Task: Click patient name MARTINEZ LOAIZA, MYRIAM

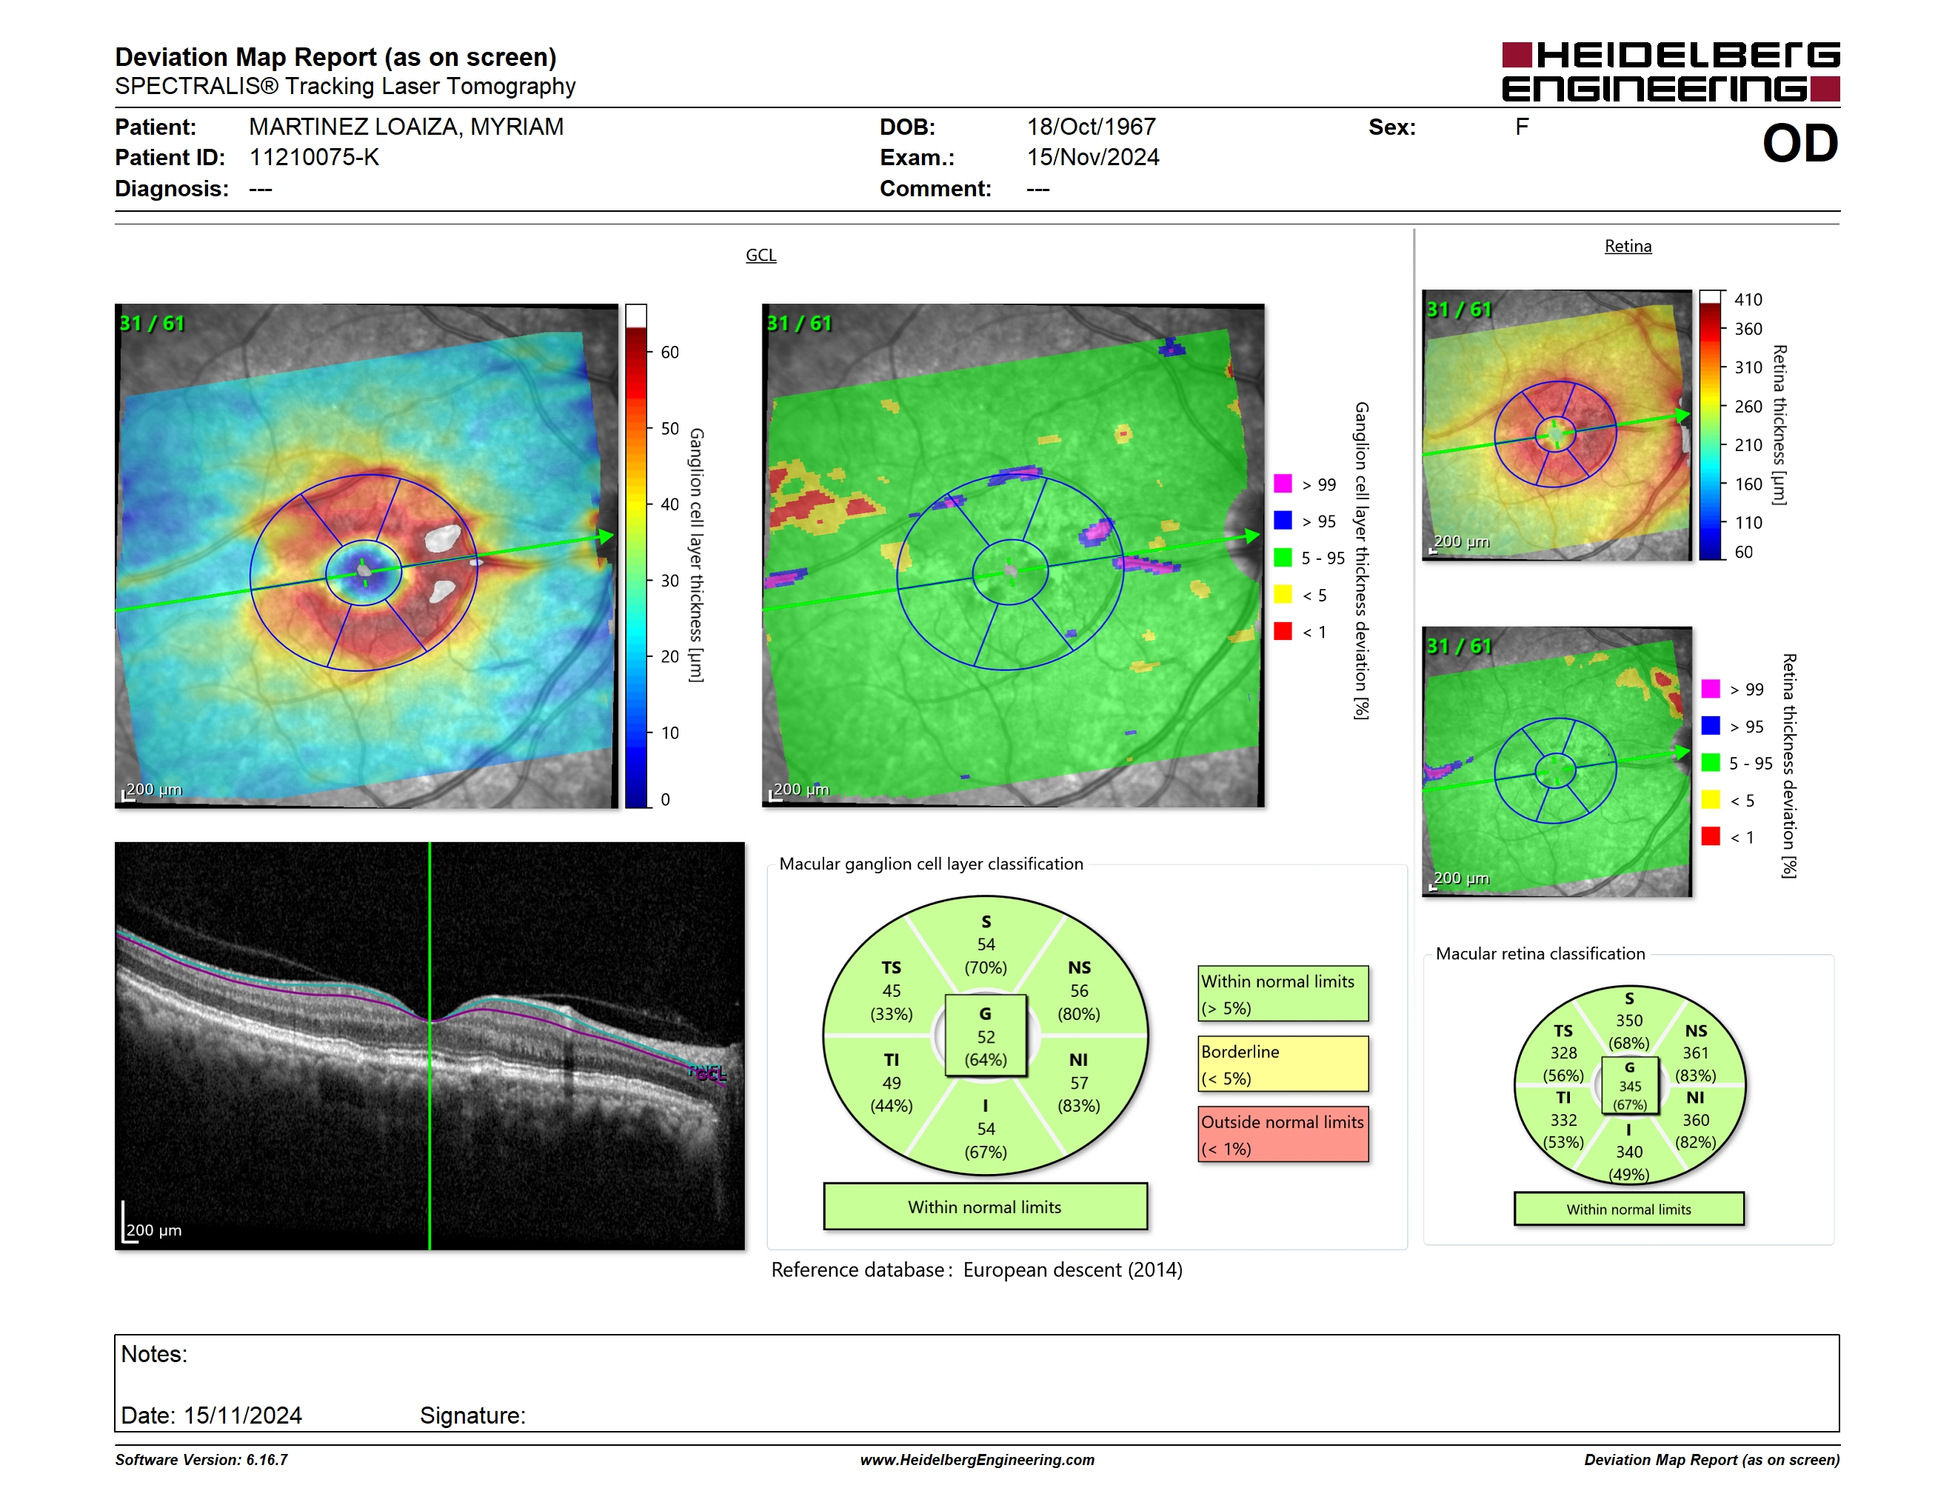Action: [x=407, y=127]
